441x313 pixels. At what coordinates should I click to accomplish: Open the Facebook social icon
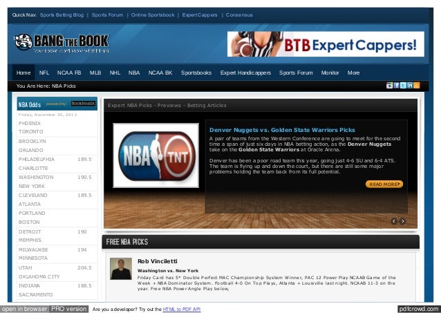396,86
